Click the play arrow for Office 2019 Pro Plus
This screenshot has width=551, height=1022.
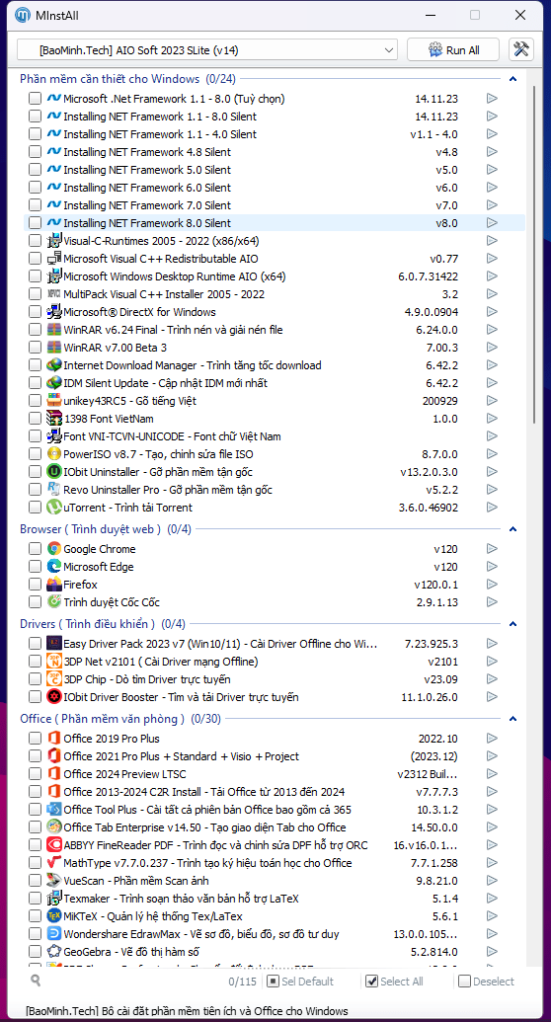pos(493,739)
